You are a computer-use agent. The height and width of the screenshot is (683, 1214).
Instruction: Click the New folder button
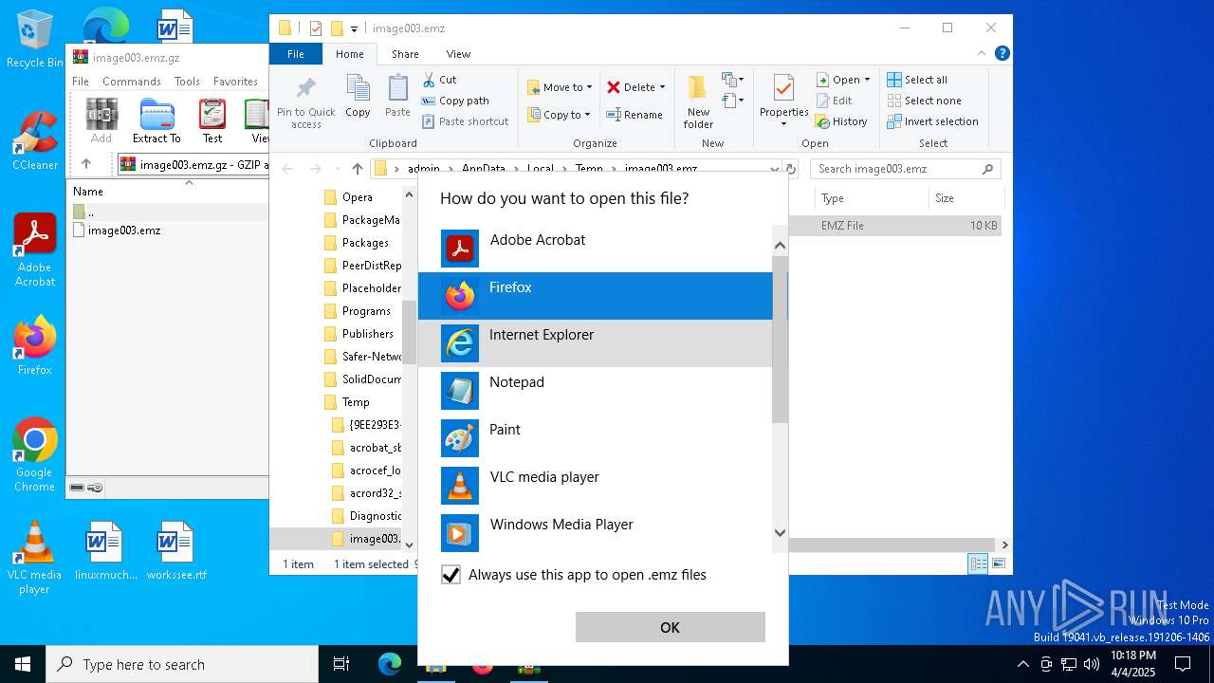click(698, 102)
